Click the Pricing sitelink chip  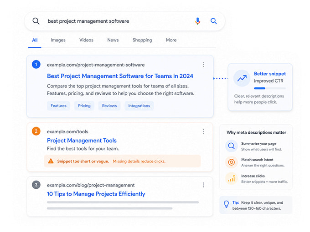84,106
